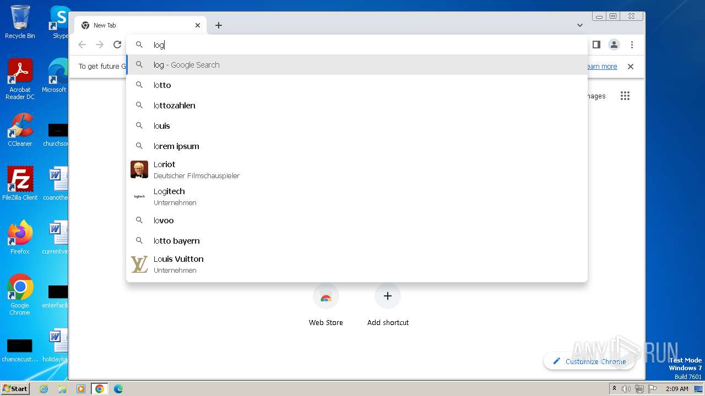Go back using the back arrow
705x396 pixels.
point(82,45)
